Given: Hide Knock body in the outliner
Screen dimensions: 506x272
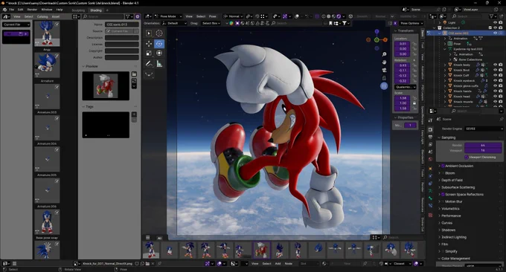Looking at the screenshot, I should point(495,65).
